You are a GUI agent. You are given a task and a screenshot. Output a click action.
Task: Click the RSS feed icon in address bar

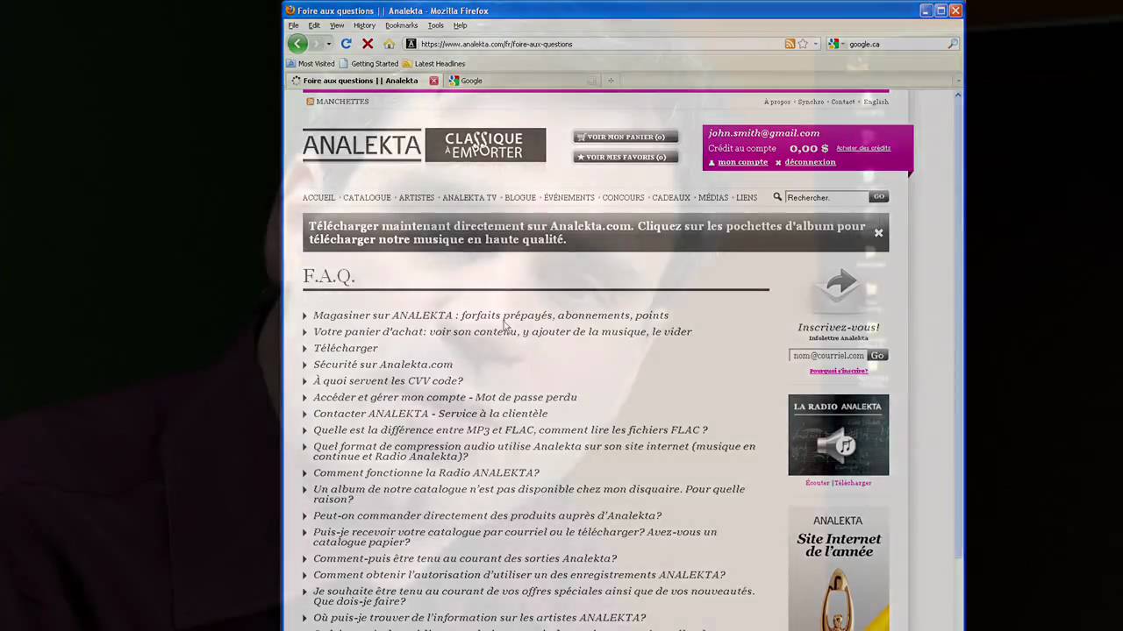[790, 44]
